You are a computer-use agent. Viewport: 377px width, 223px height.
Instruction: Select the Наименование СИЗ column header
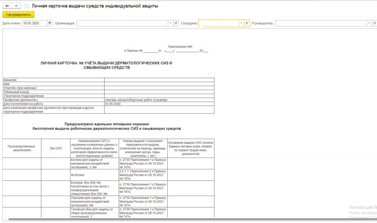[95, 148]
